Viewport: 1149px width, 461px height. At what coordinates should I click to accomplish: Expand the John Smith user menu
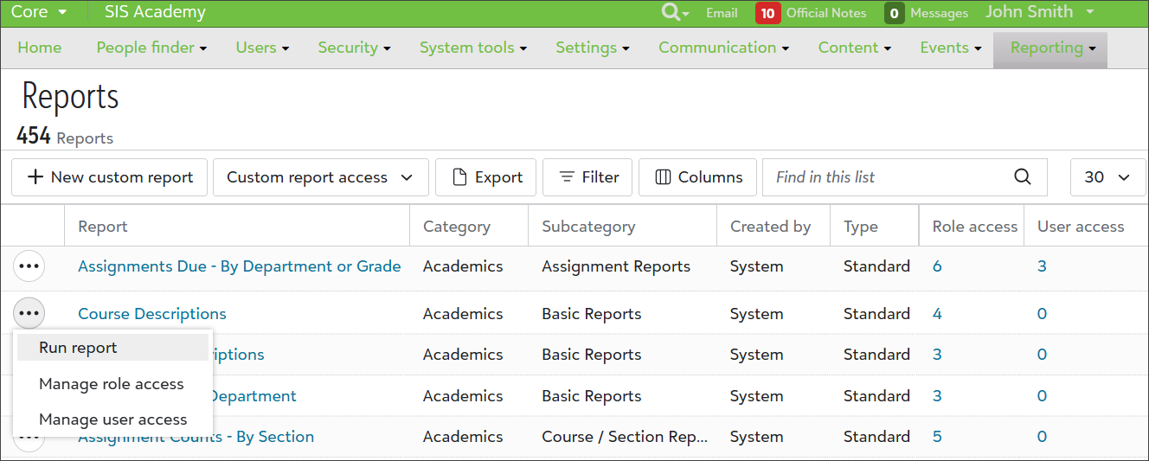[1040, 12]
